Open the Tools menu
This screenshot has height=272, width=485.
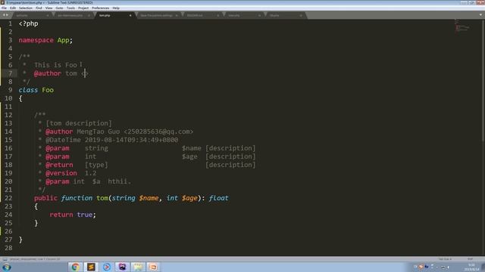(x=70, y=8)
